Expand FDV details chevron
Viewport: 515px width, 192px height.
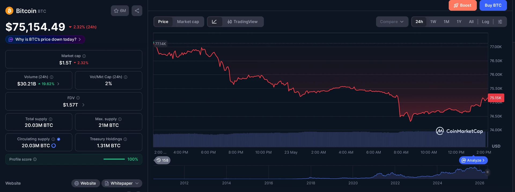(83, 105)
